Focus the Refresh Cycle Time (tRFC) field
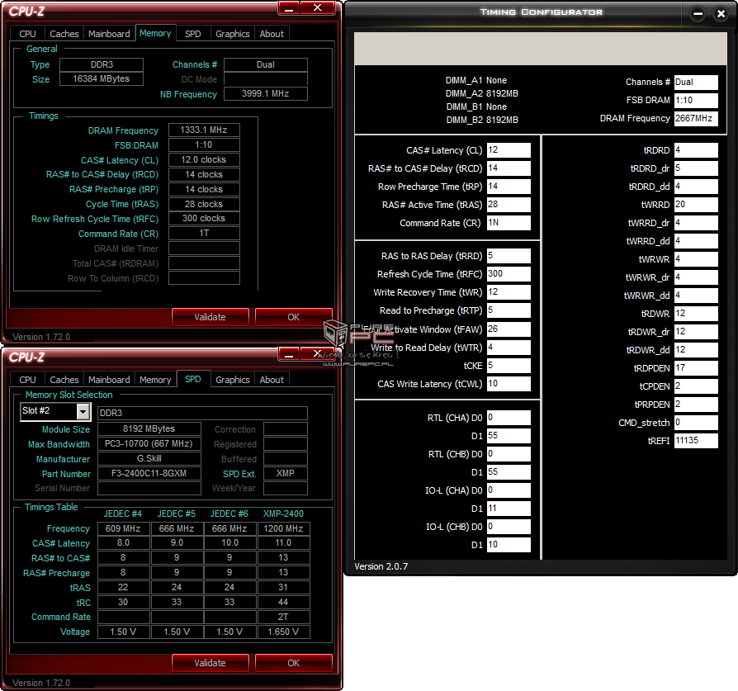Image resolution: width=738 pixels, height=691 pixels. (509, 274)
